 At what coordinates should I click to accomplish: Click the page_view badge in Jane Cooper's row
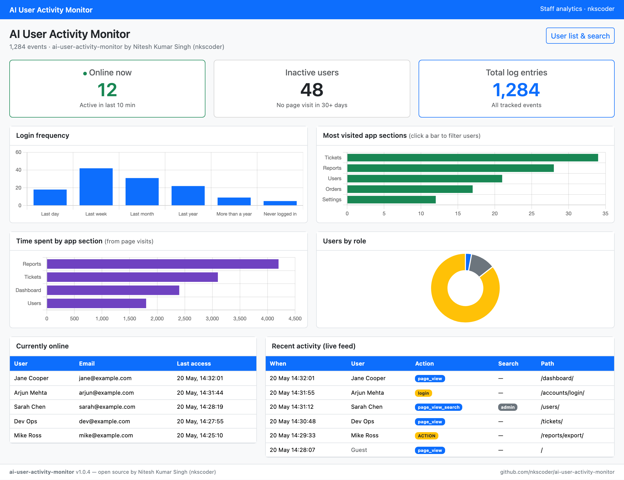tap(430, 379)
